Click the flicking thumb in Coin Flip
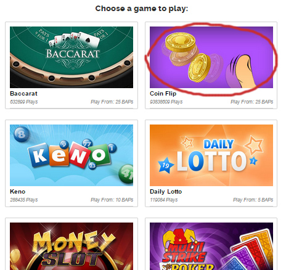Image resolution: width=286 pixels, height=270 pixels. (x=243, y=72)
